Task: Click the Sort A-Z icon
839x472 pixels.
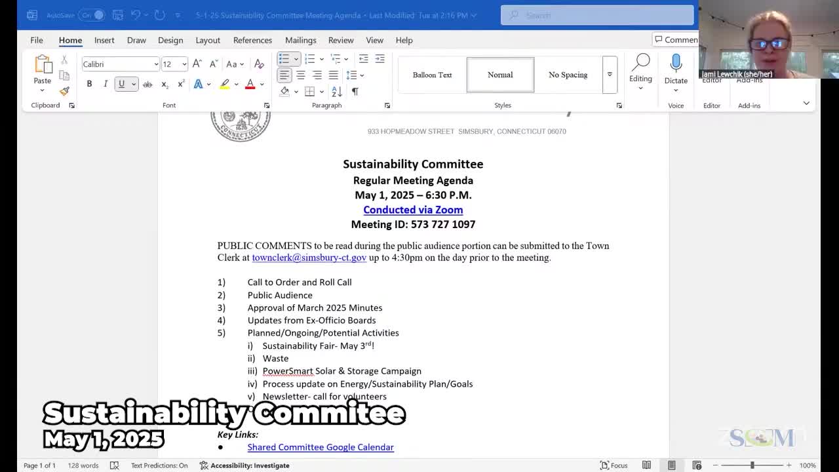Action: (x=336, y=92)
